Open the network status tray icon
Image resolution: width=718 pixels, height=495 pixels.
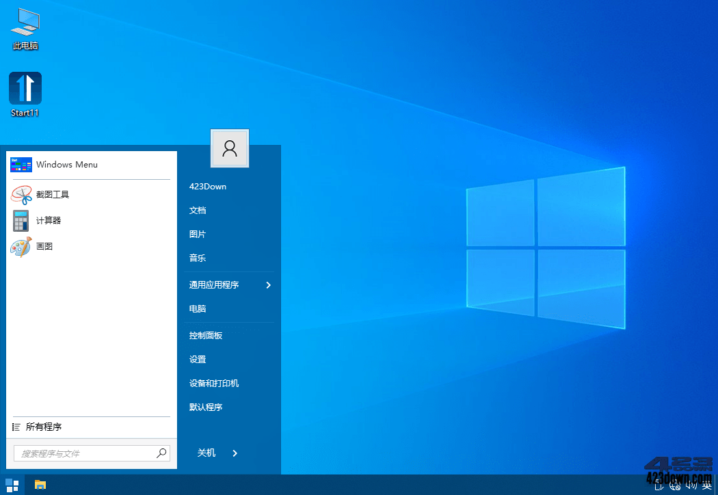[675, 486]
